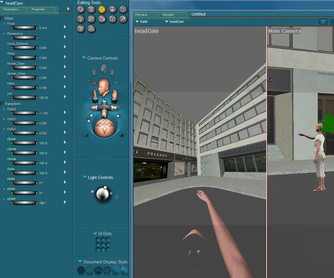Viewport: 334px width, 278px height.
Task: Click the create light star icon
Action: click(x=117, y=197)
